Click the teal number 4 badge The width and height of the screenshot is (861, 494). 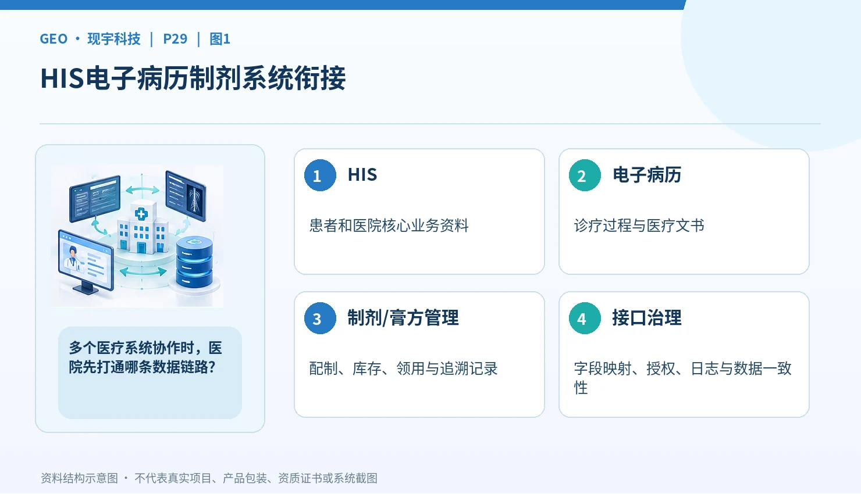pyautogui.click(x=585, y=318)
